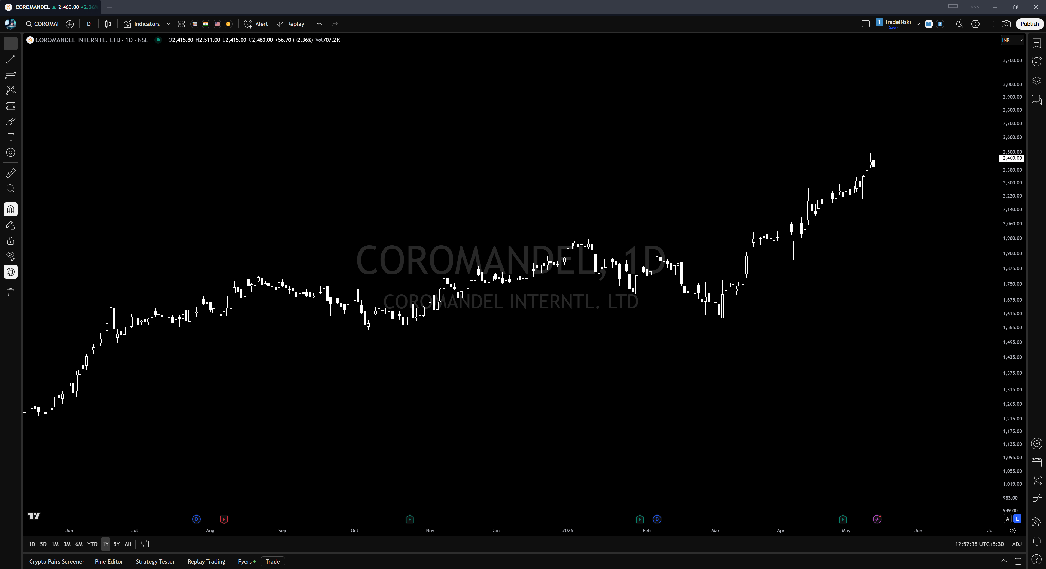Open quick search icon in top bar
Screen dimensions: 1046x569
coord(960,24)
